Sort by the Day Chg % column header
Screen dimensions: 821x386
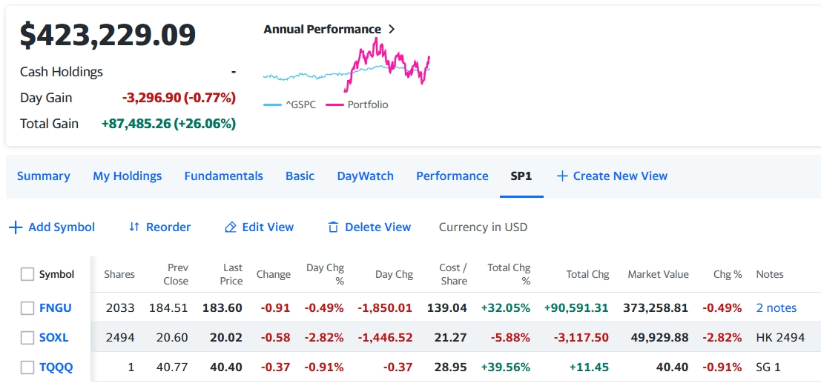pos(325,274)
